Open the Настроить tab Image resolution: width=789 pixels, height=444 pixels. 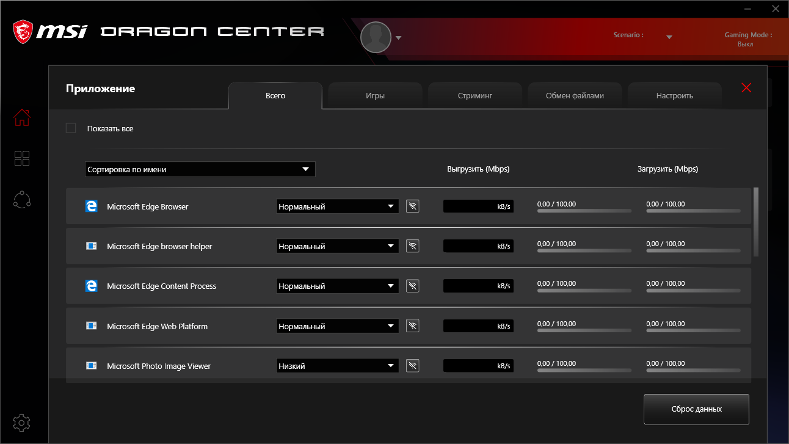point(675,95)
